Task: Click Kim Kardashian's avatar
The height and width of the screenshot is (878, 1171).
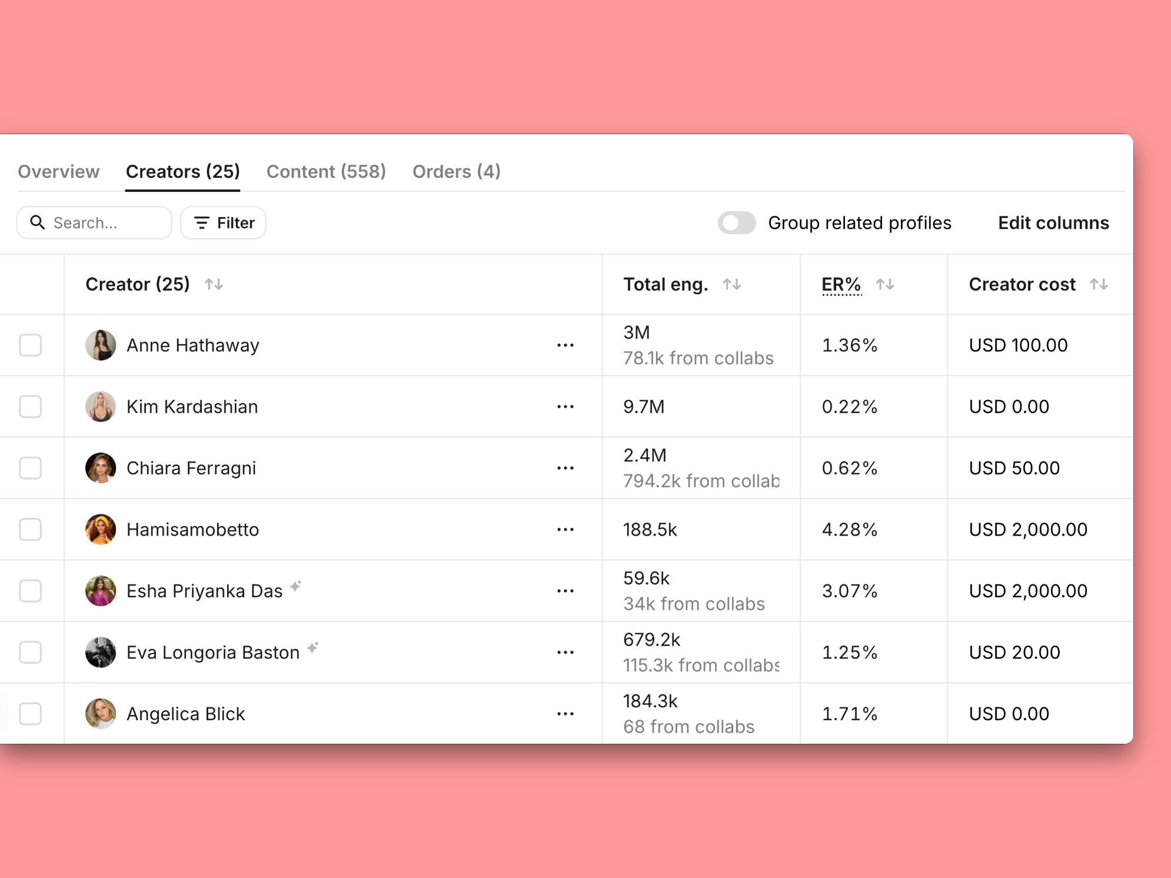Action: click(101, 407)
